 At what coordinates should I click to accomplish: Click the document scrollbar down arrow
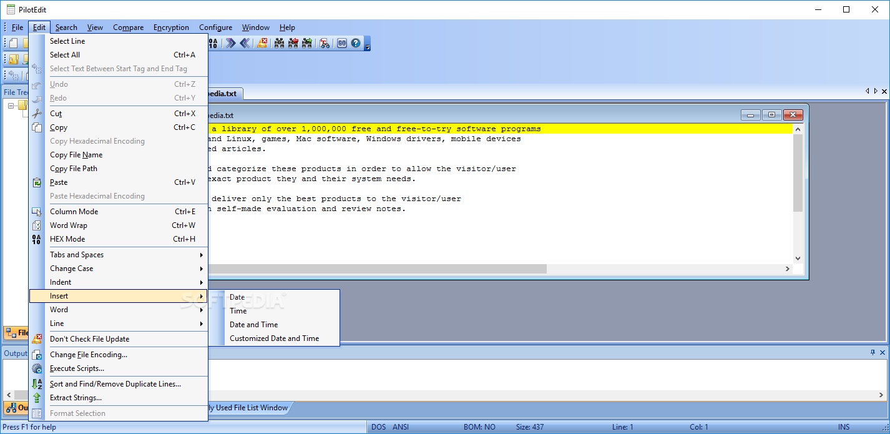point(798,259)
